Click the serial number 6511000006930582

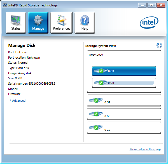42,84
